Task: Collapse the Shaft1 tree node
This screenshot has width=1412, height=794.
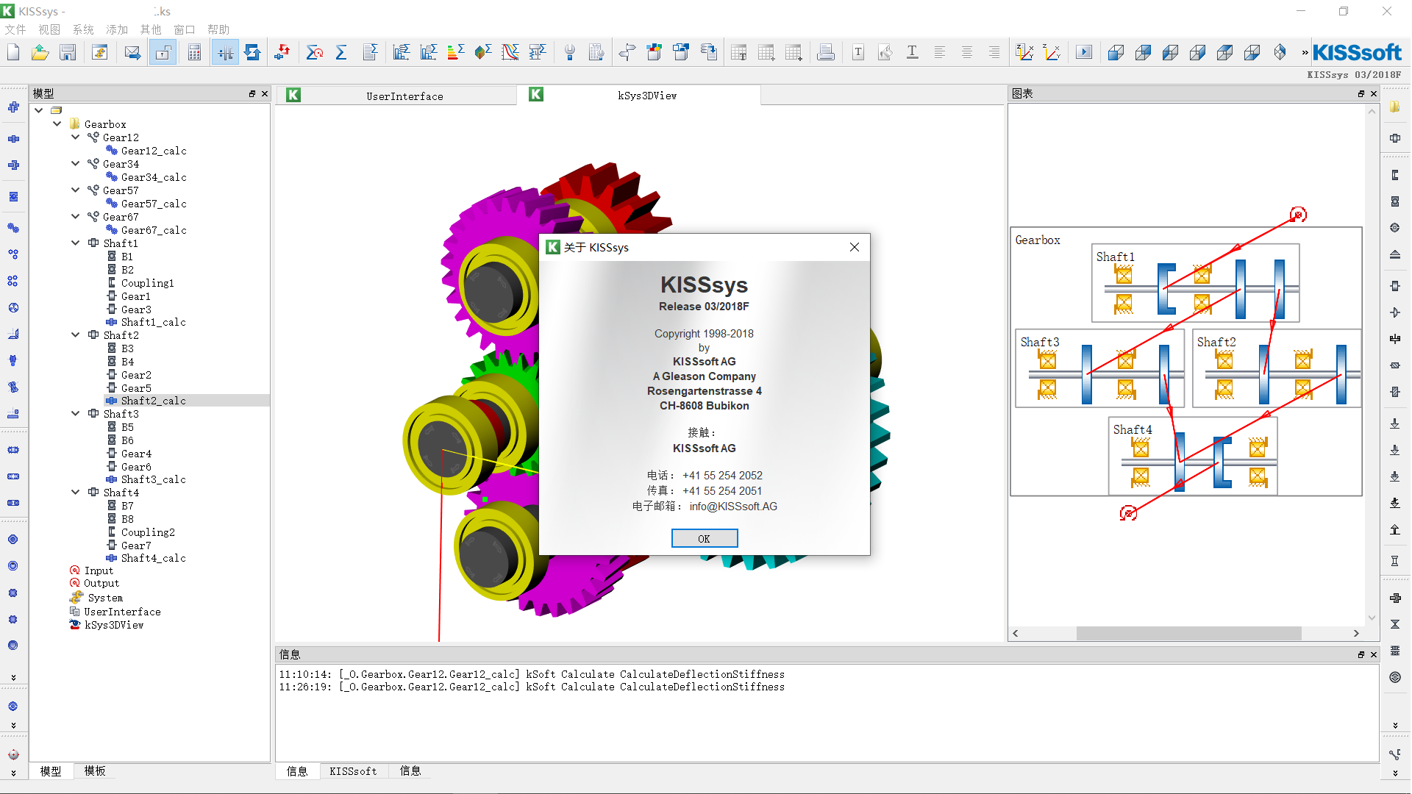Action: (x=76, y=243)
